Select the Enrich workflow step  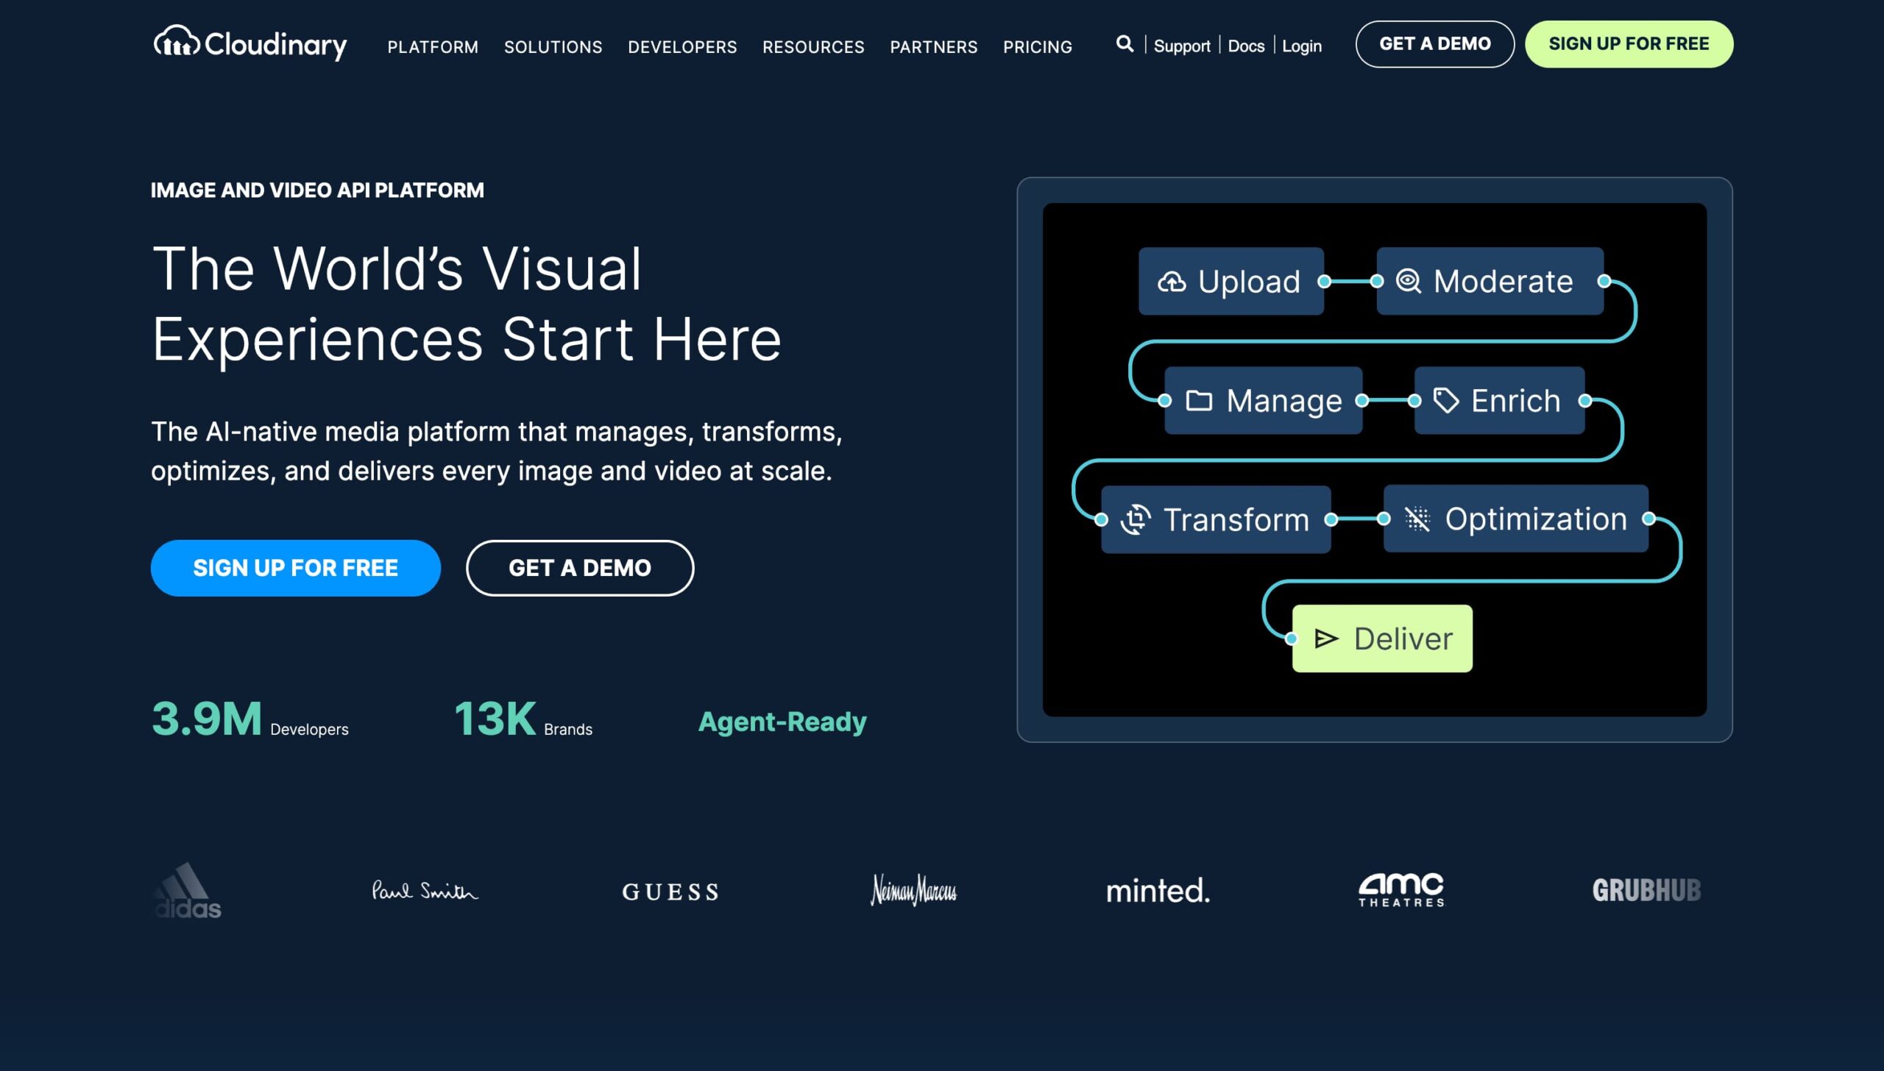(x=1500, y=400)
